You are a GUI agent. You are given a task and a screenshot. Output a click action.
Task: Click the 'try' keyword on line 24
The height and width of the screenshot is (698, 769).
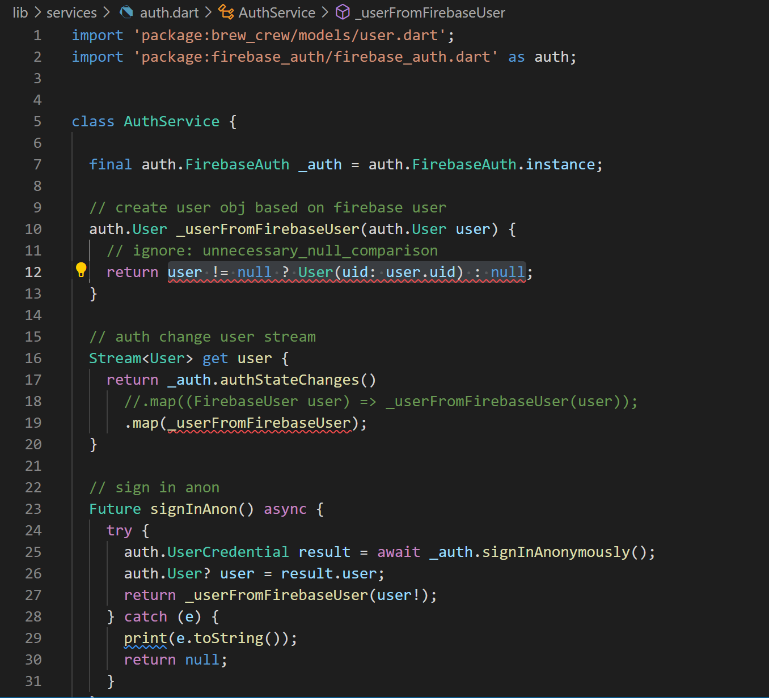coord(120,530)
